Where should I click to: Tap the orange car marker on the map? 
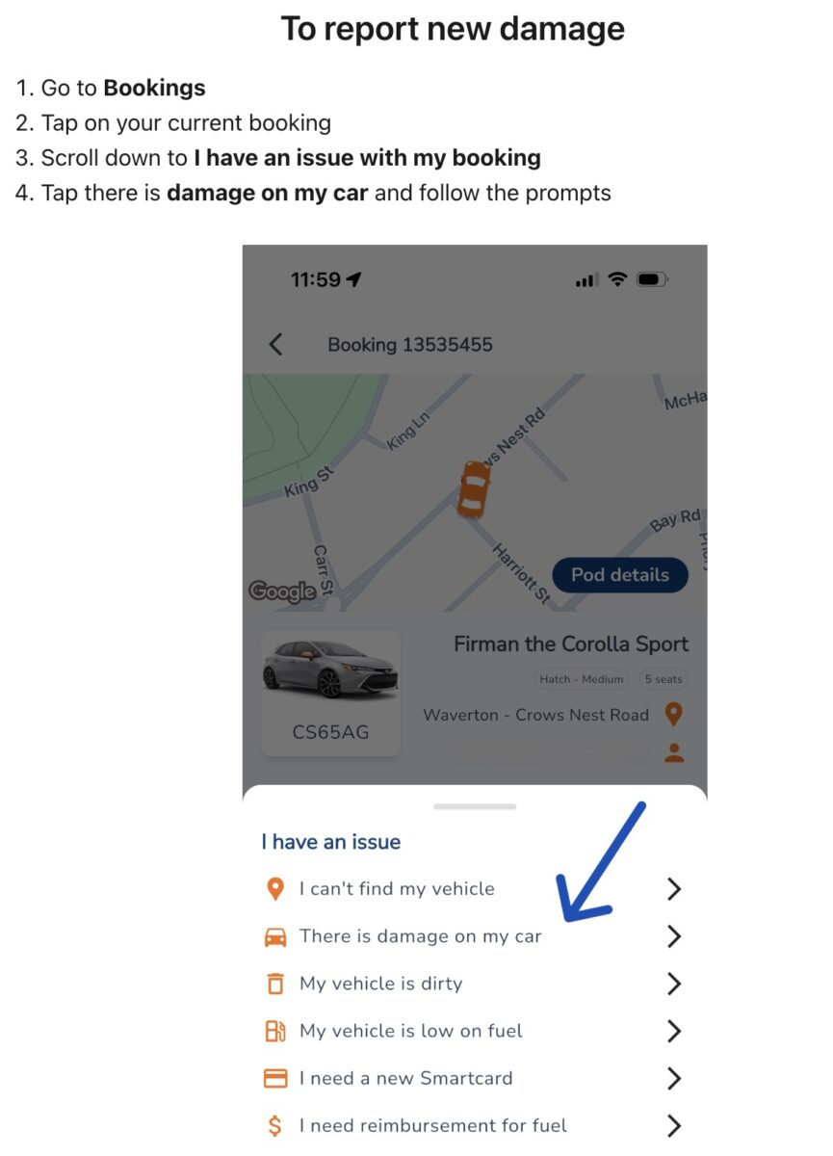[x=473, y=488]
